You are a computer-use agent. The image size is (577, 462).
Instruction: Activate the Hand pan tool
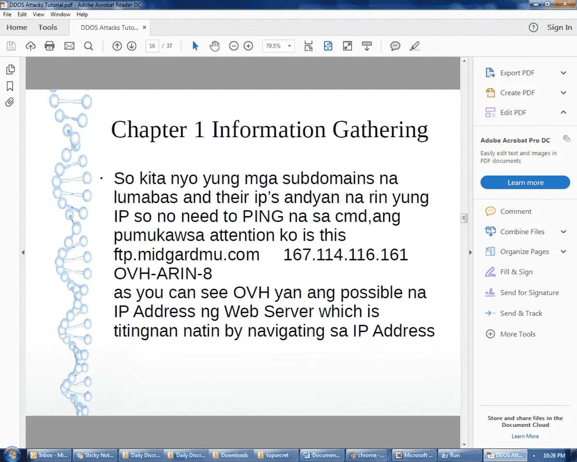pyautogui.click(x=214, y=46)
